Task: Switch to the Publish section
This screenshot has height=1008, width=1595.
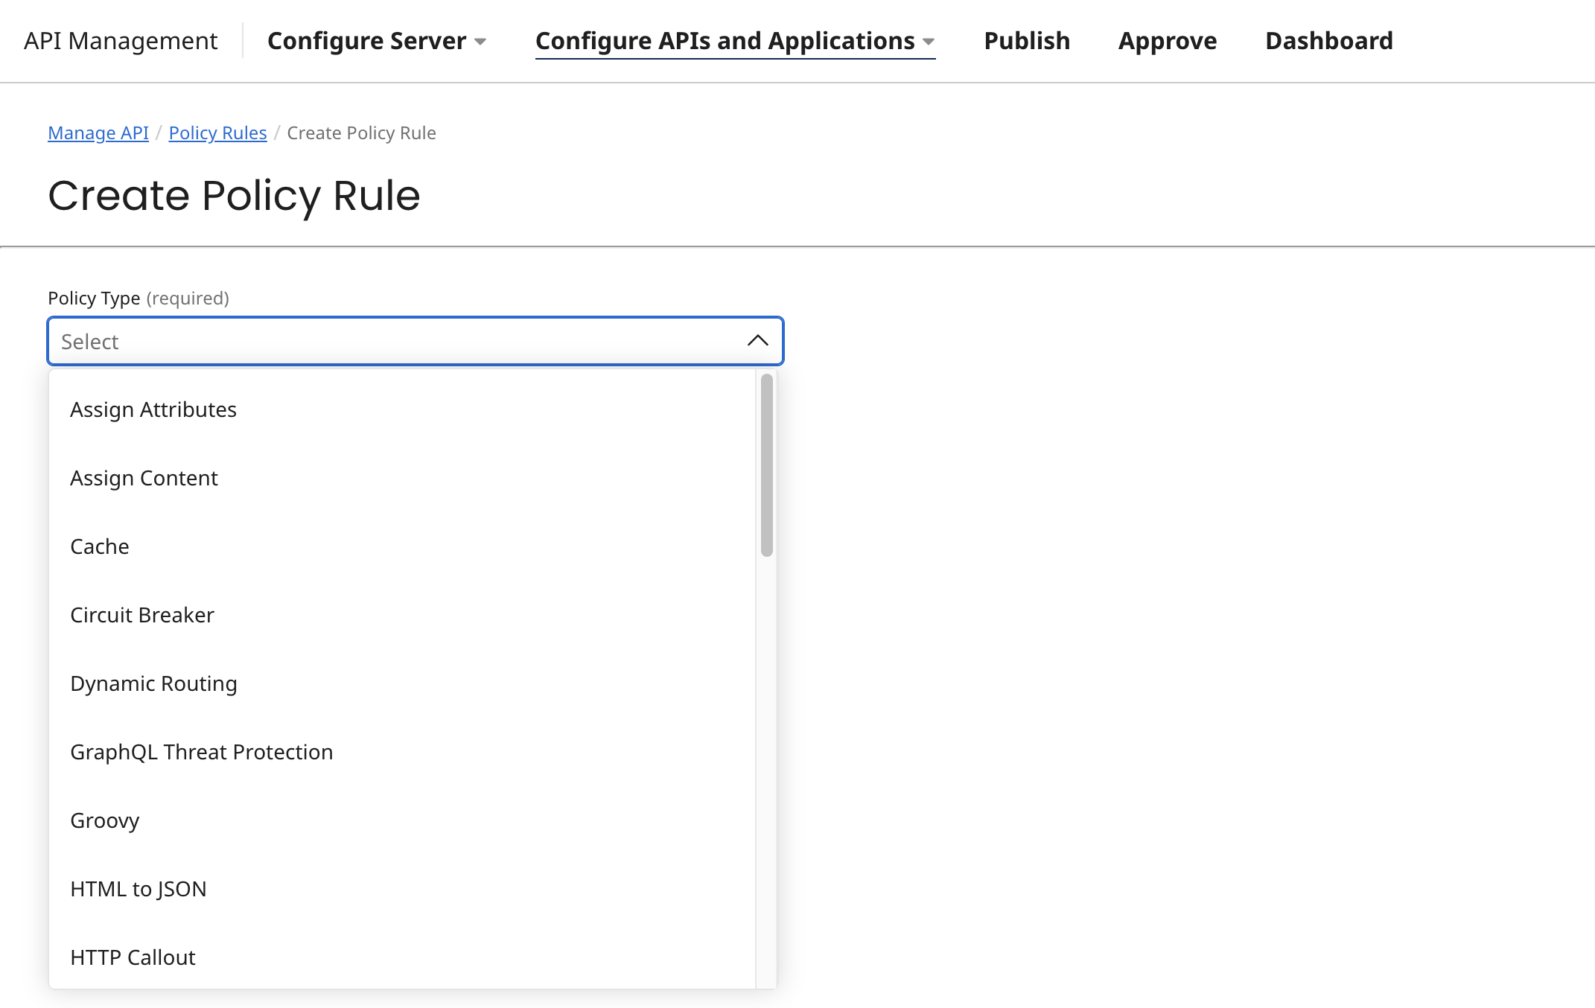Action: click(1025, 41)
